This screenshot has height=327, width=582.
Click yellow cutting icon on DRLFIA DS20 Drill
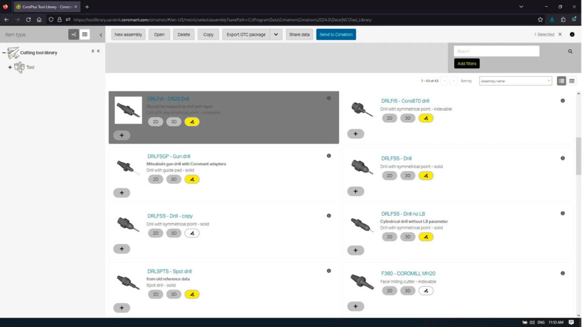(192, 121)
